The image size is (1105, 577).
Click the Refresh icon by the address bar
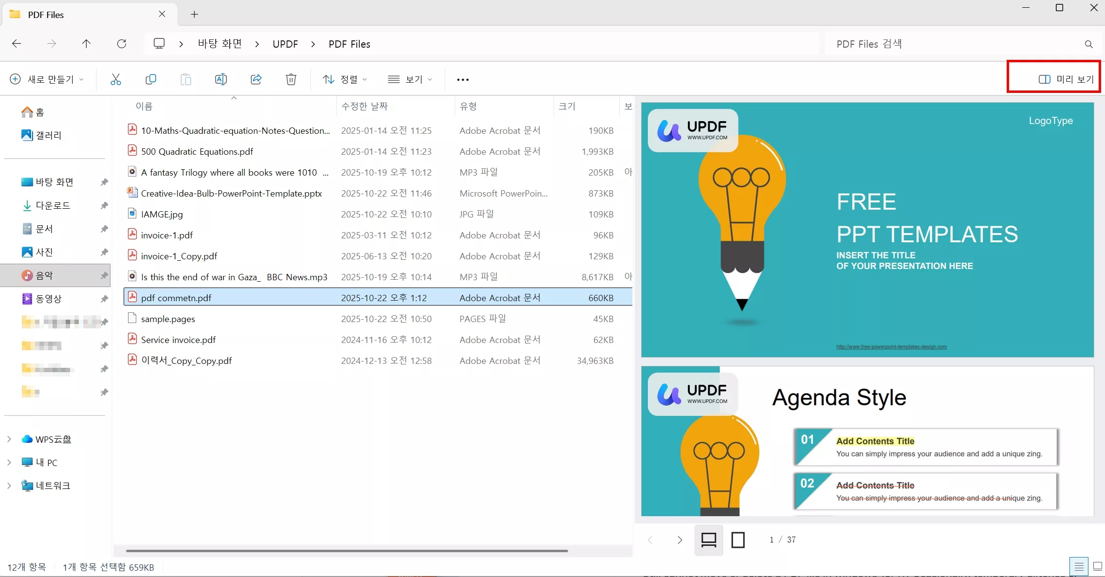pos(122,44)
